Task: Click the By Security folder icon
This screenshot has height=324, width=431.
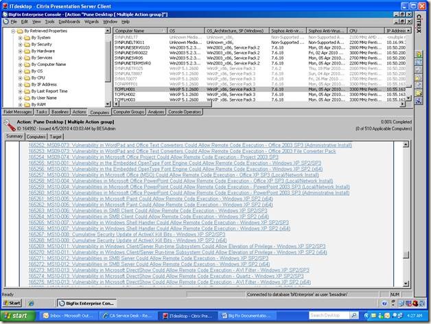Action: click(27, 45)
